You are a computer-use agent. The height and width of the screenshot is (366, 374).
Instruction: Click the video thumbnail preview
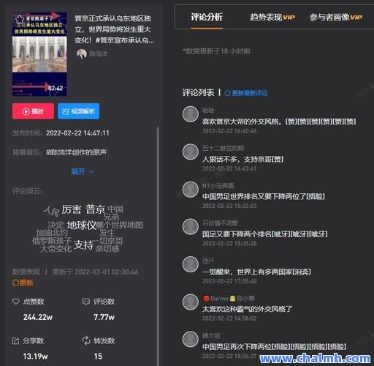coord(39,54)
